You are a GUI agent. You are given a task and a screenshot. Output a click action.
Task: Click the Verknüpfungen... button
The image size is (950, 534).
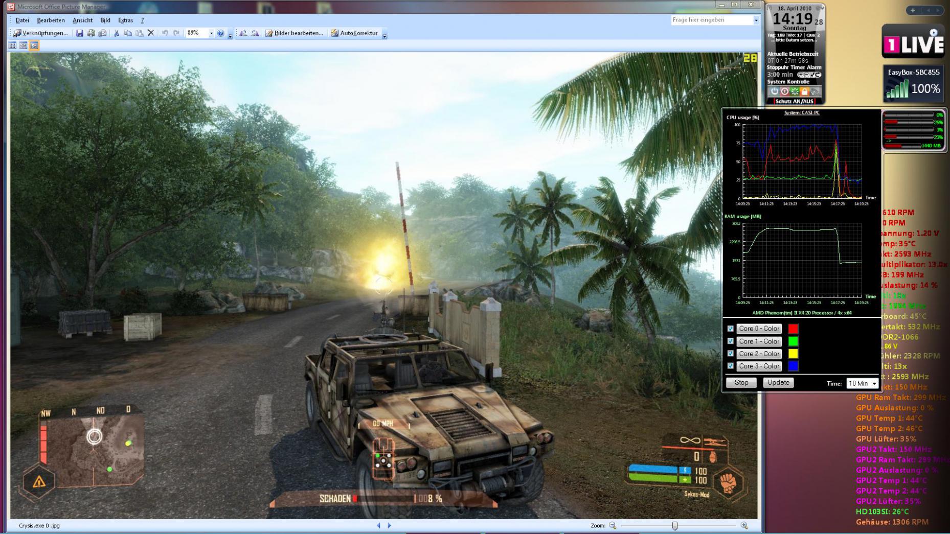tap(40, 33)
